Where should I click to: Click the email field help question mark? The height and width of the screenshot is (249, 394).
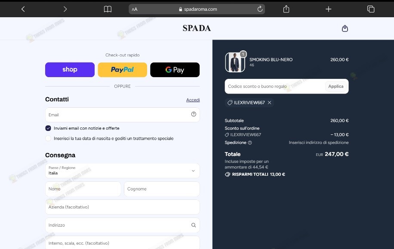coord(194,114)
